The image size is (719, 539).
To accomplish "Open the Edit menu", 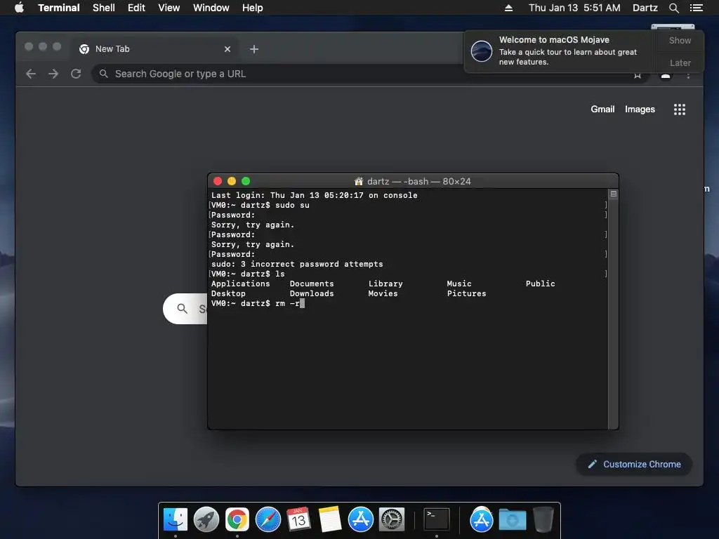I will click(136, 8).
